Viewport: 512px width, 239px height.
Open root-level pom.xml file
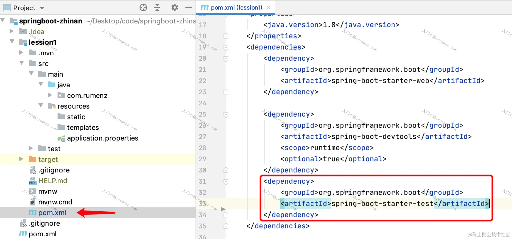click(x=43, y=234)
